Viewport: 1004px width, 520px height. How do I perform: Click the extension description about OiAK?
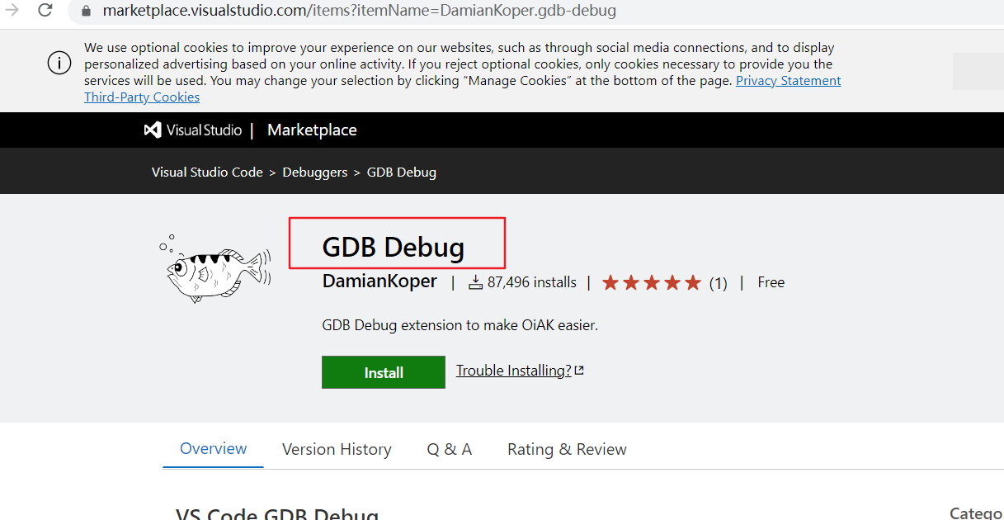[x=460, y=325]
